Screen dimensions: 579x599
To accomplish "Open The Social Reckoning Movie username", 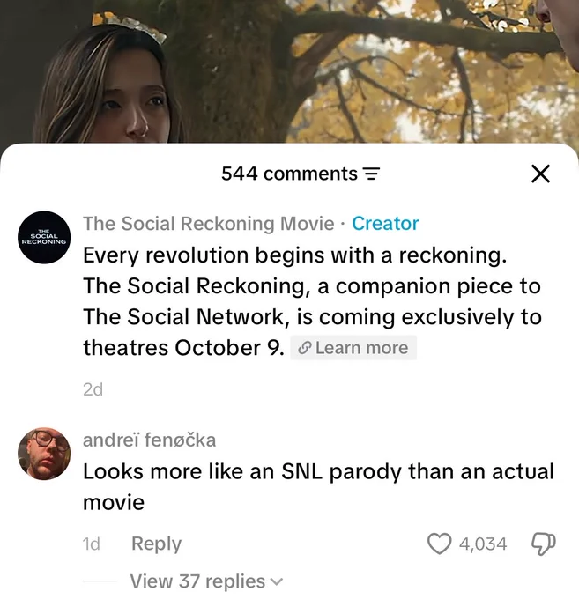I will click(x=209, y=224).
